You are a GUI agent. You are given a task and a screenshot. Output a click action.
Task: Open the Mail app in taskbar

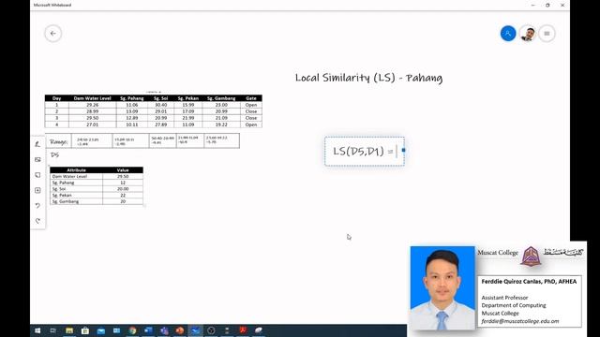(101, 330)
